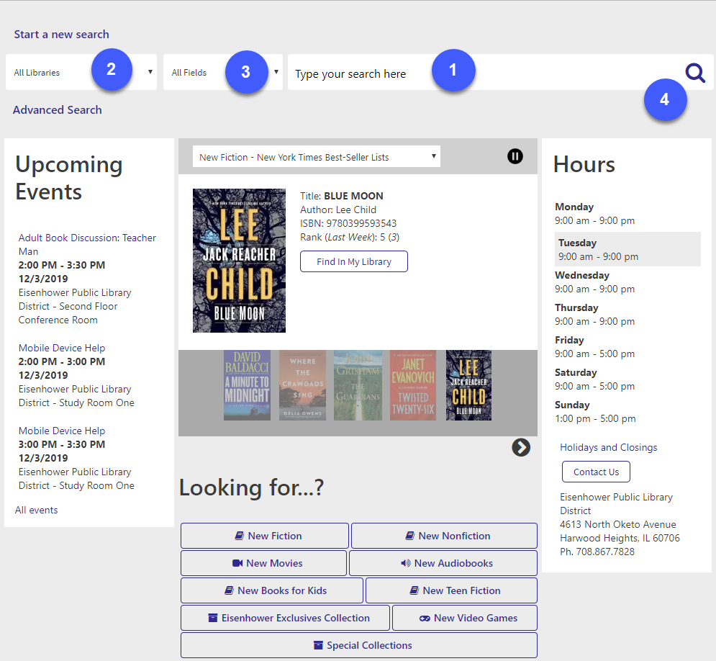Image resolution: width=716 pixels, height=661 pixels.
Task: Advance carousel with next arrow icon
Action: (x=521, y=448)
